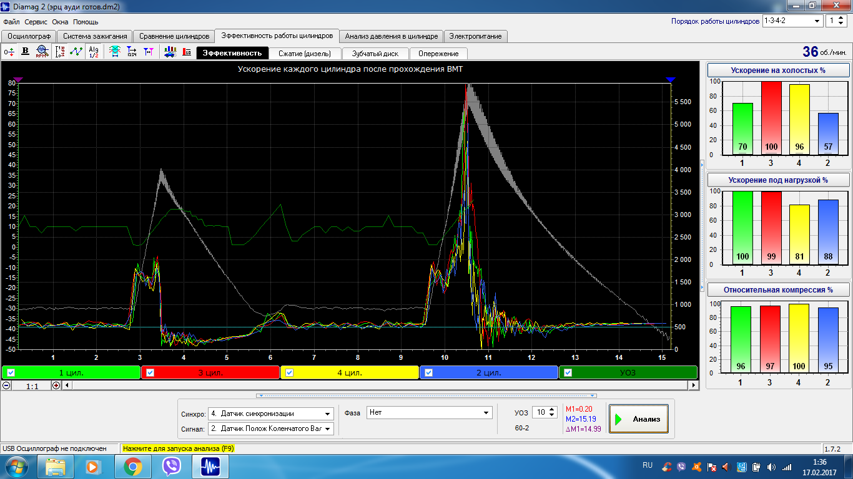Click the red bar with 10 icon
This screenshot has height=479, width=853.
[187, 52]
